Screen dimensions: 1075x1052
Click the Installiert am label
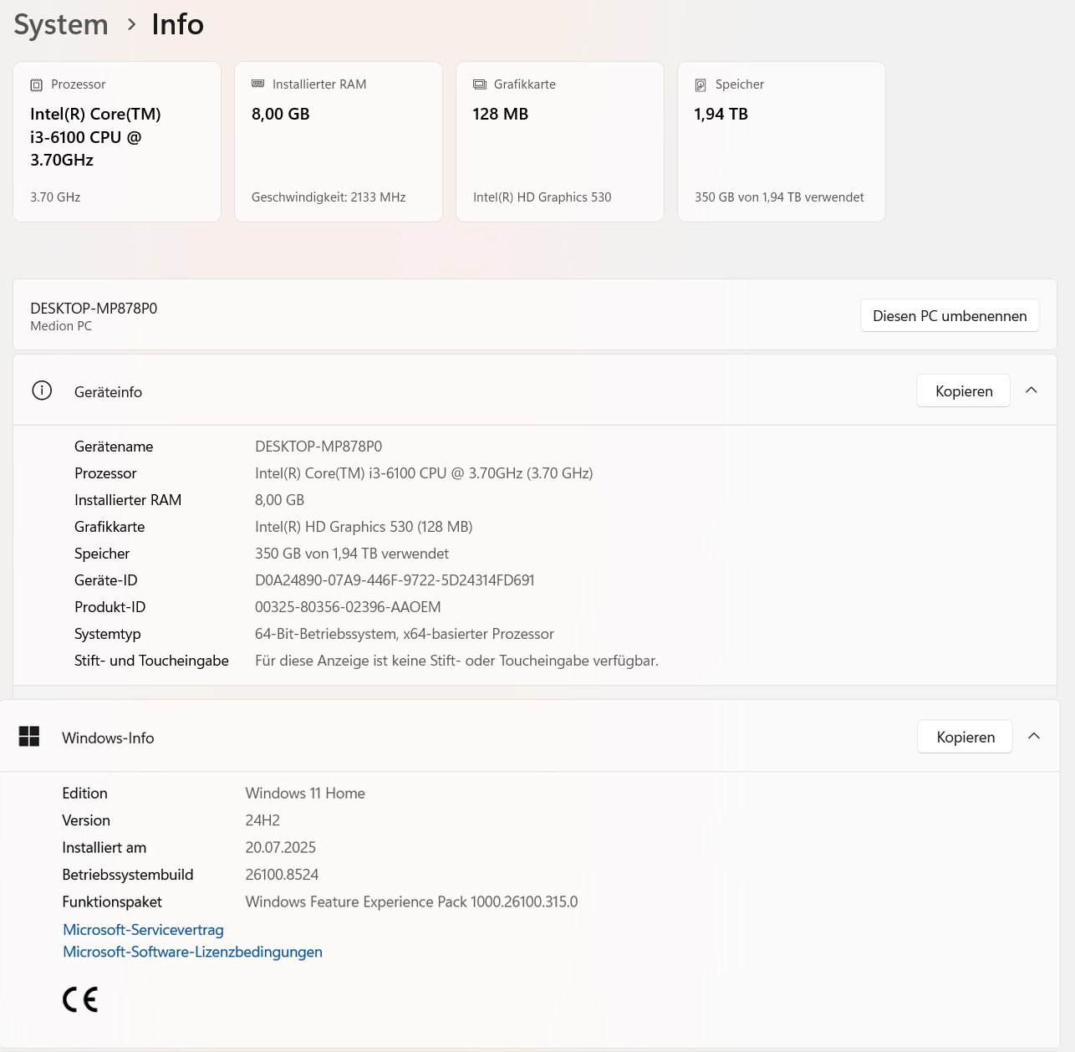[104, 847]
